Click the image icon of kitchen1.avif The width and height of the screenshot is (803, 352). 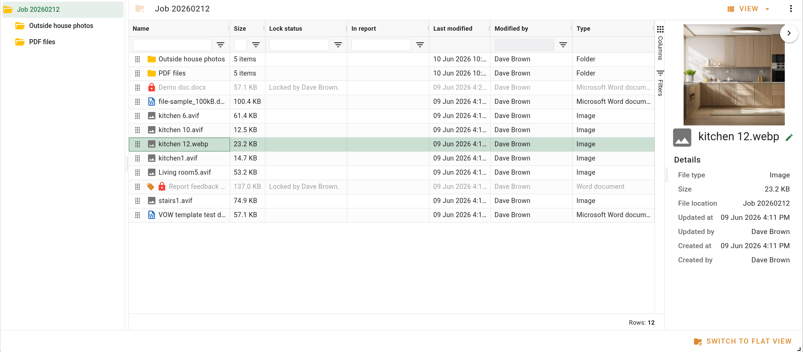point(151,158)
